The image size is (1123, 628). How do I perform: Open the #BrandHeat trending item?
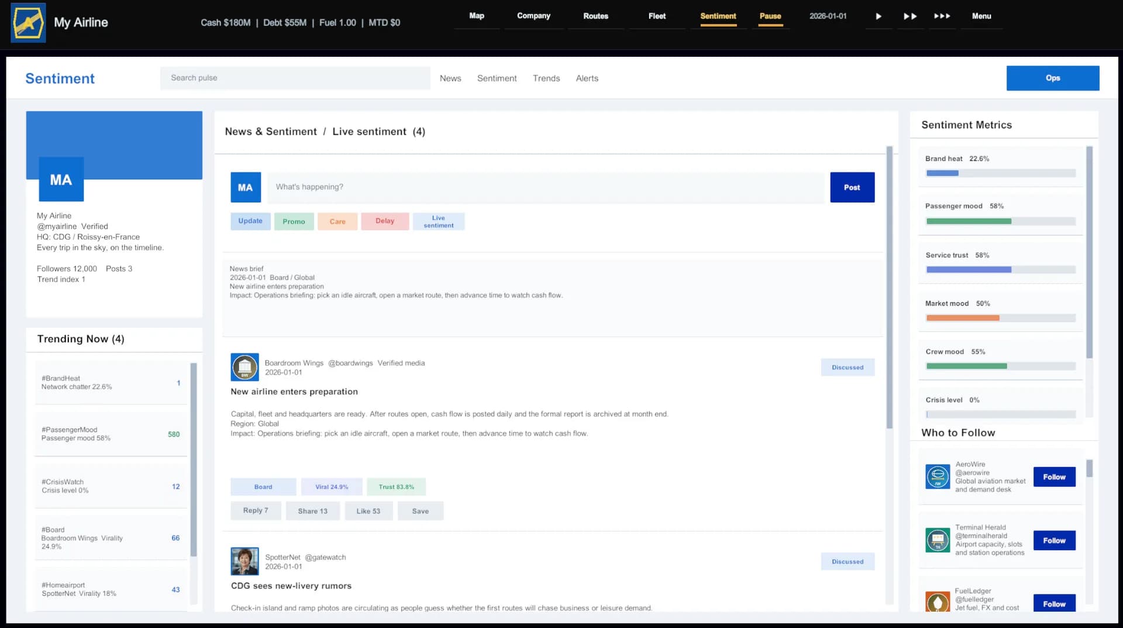pyautogui.click(x=111, y=383)
